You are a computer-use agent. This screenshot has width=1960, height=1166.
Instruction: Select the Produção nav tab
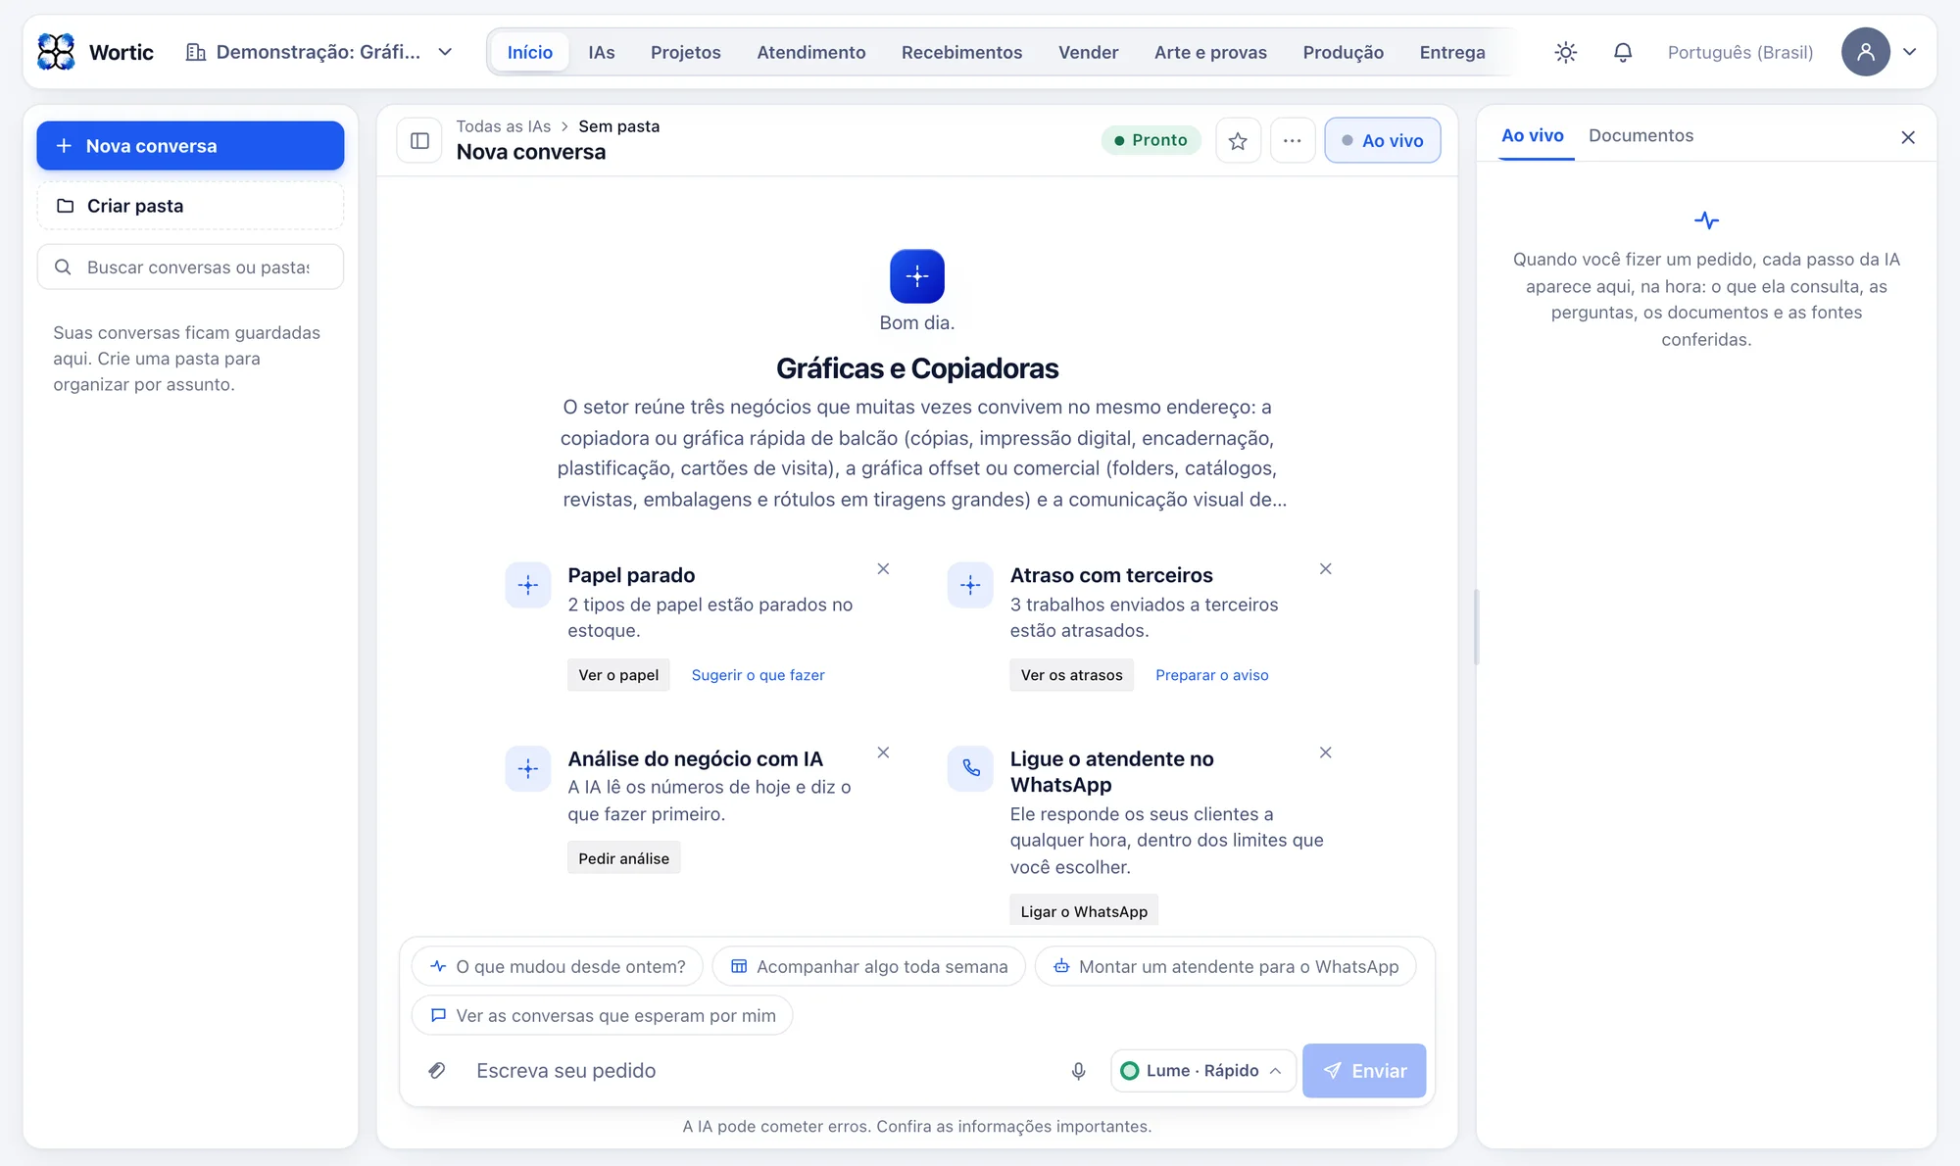[x=1343, y=52]
